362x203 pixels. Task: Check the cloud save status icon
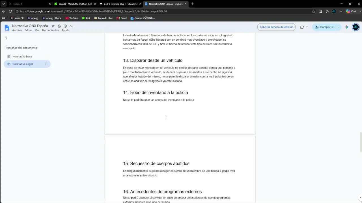(x=71, y=26)
